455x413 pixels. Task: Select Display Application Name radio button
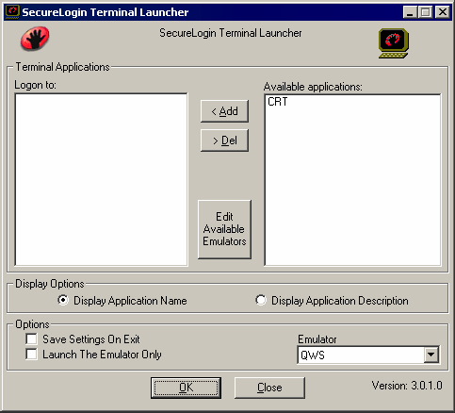[63, 300]
